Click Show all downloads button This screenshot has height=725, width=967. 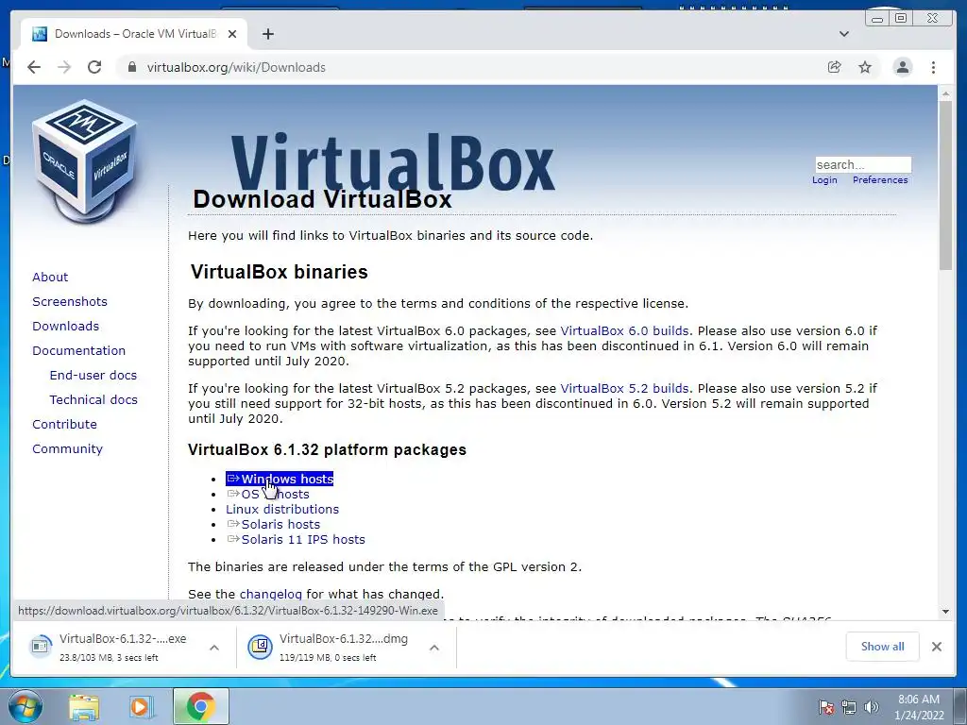coord(883,646)
